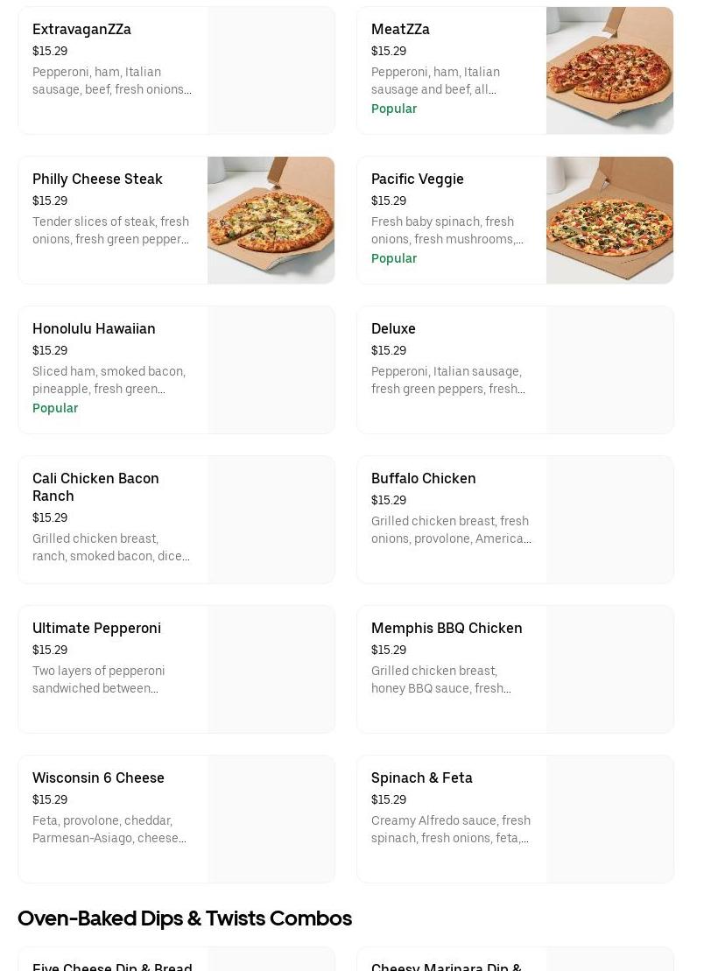Click the Popular label under Honolulu Hawaiian
The height and width of the screenshot is (971, 704).
(55, 408)
